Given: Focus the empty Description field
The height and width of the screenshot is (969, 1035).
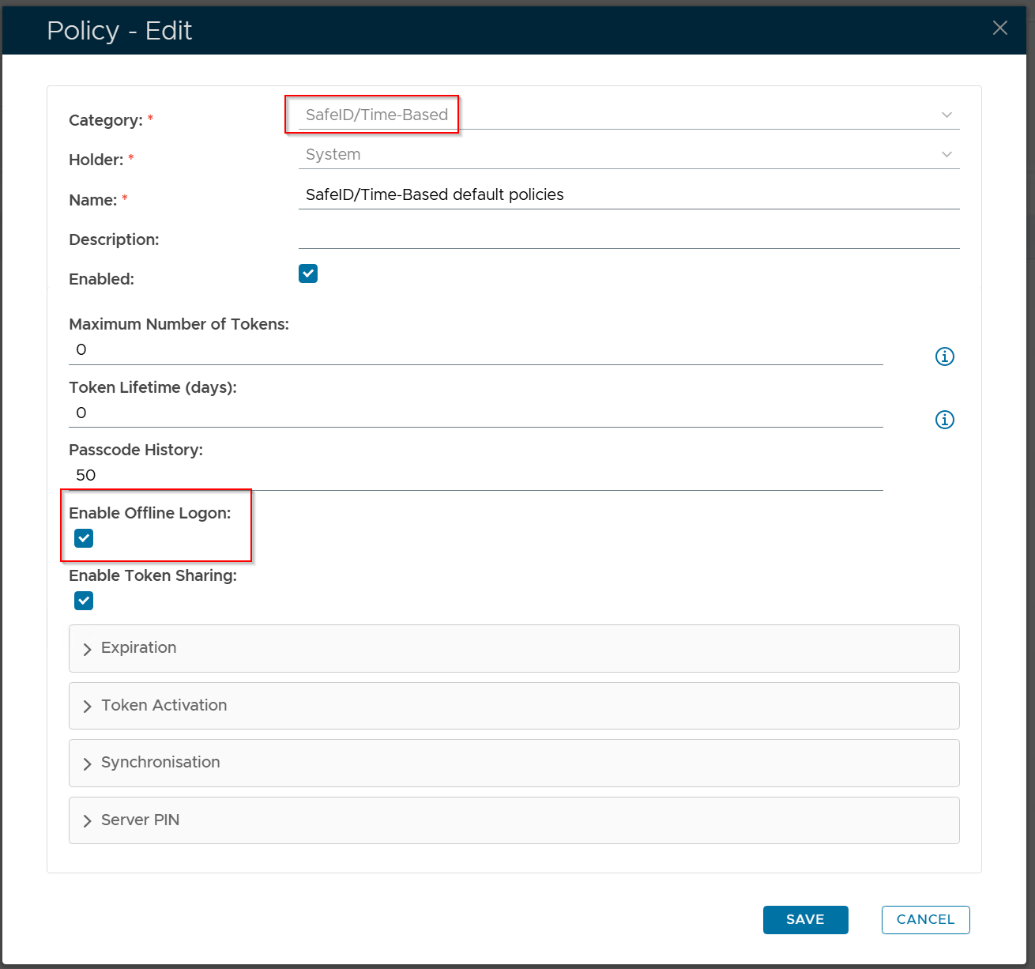Looking at the screenshot, I should [628, 235].
